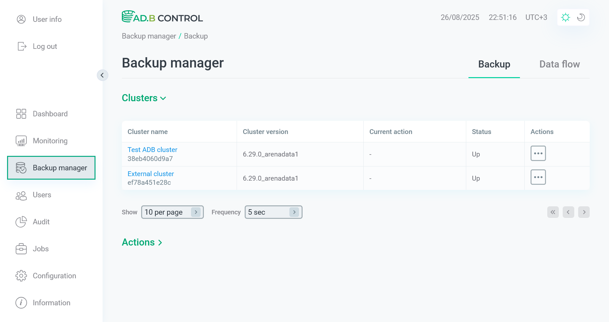Open the Information section

point(51,302)
